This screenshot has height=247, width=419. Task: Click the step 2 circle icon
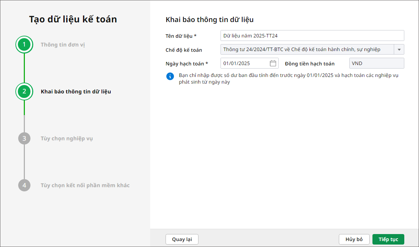(24, 92)
